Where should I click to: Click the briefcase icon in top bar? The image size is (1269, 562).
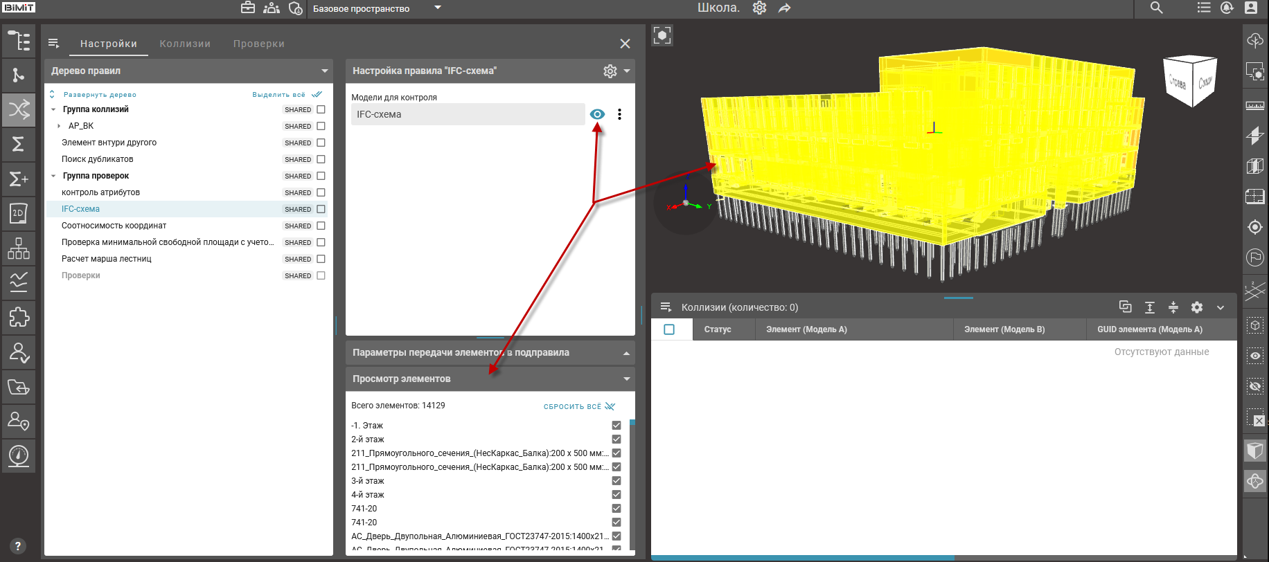248,8
